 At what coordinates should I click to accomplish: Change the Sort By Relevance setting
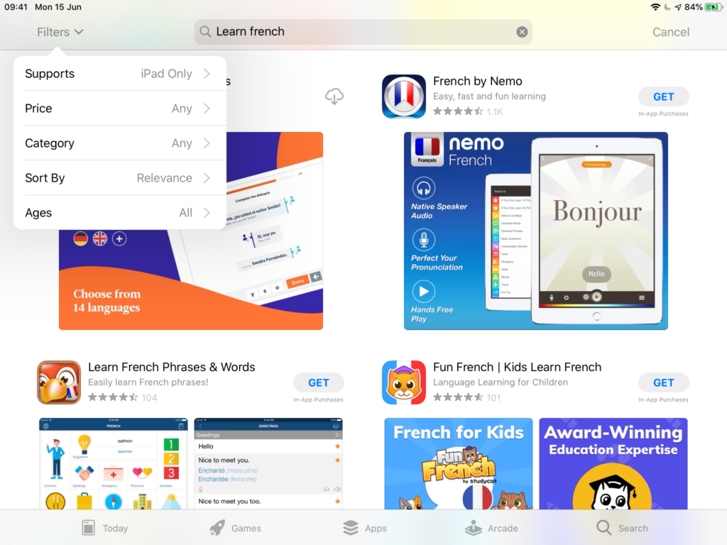[119, 178]
